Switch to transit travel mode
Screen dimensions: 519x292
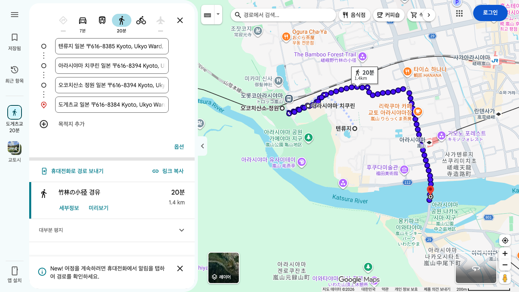(x=102, y=20)
